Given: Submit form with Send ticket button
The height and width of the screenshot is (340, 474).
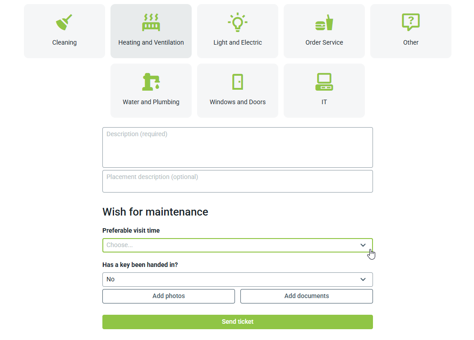Looking at the screenshot, I should 238,322.
